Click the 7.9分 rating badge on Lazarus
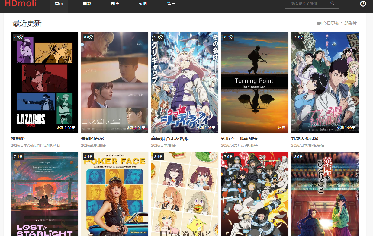The image size is (373, 236). point(18,37)
